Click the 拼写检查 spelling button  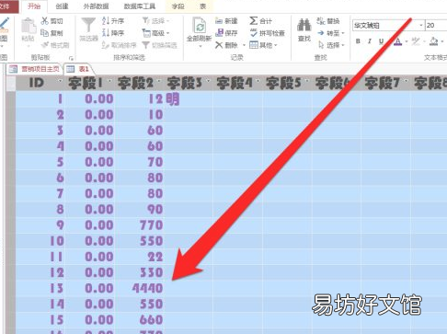point(268,33)
